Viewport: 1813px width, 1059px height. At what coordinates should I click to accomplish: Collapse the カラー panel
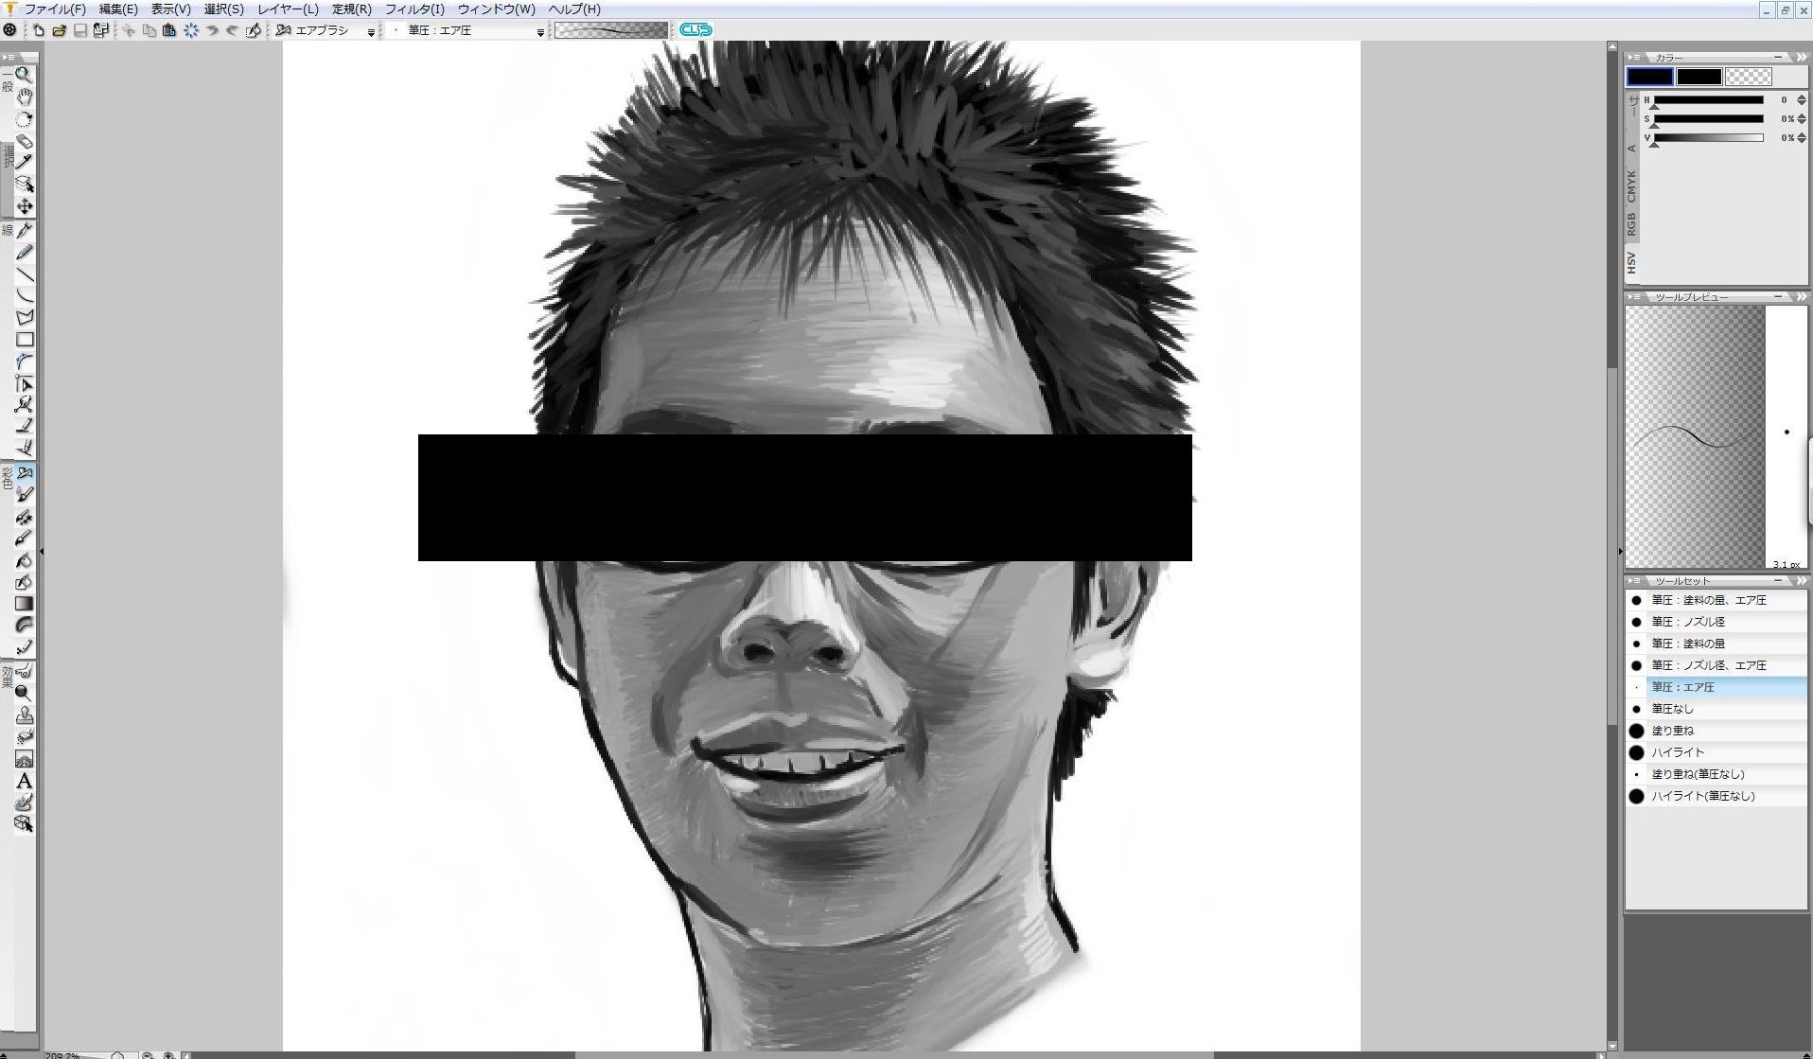1778,58
